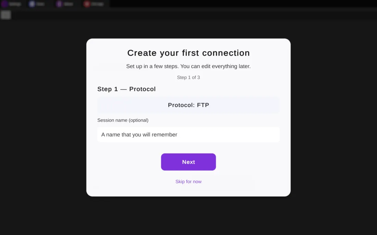Click the purple Next button

[x=188, y=162]
